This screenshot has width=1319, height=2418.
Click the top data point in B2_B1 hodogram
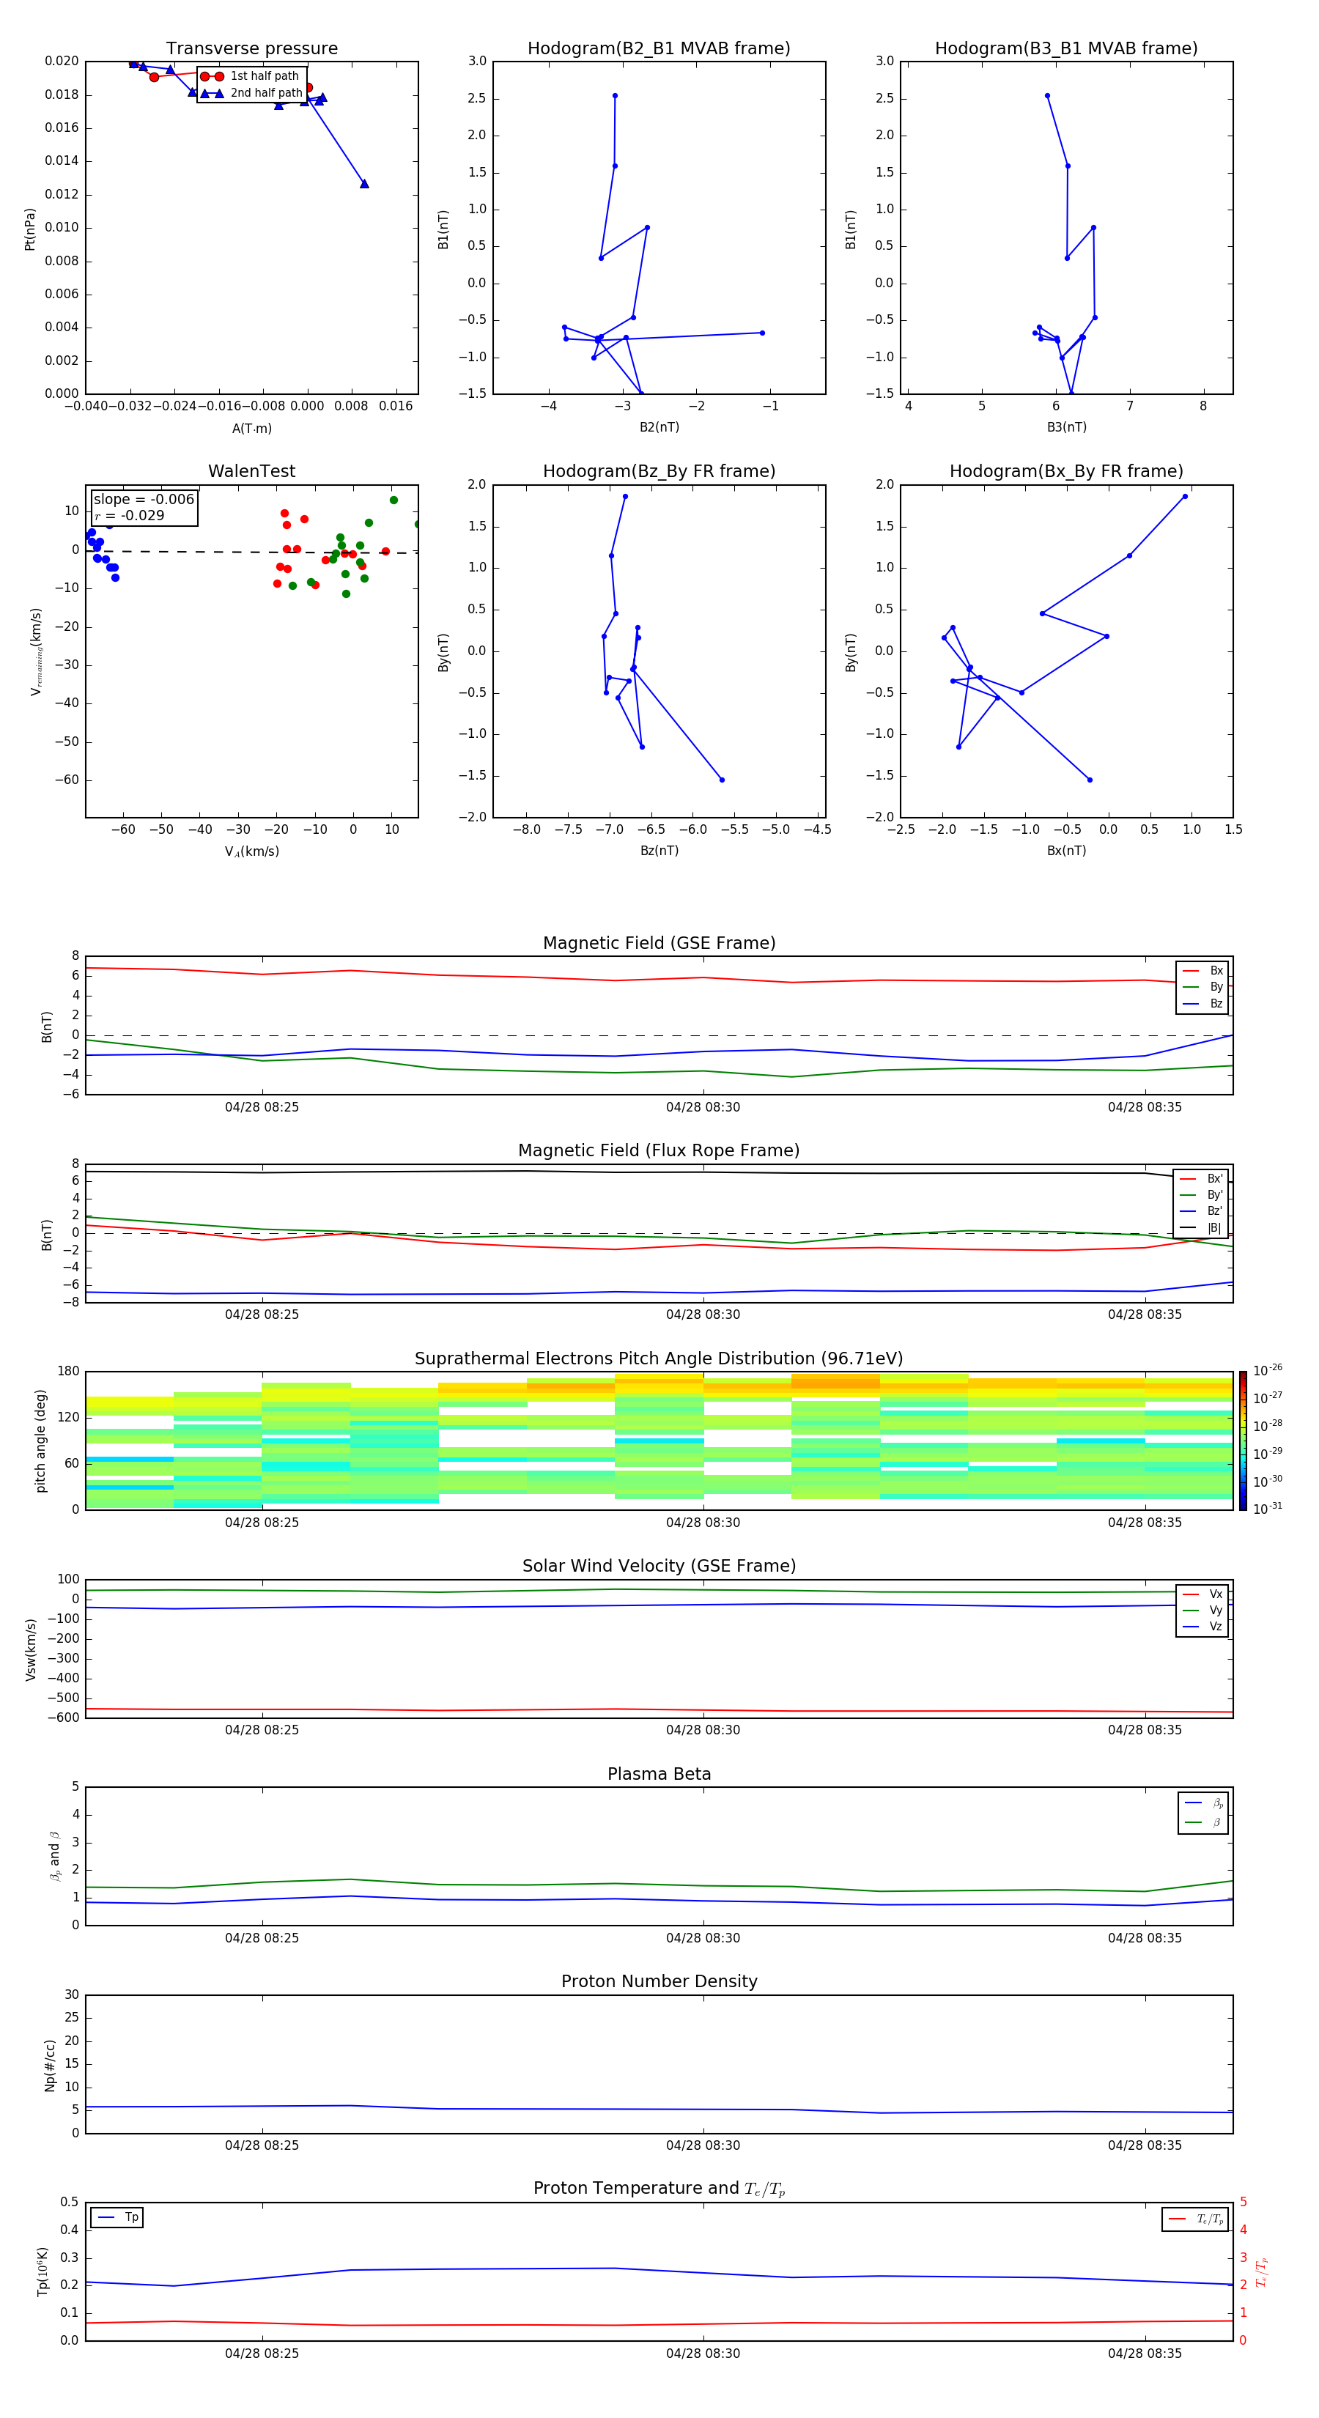[615, 96]
